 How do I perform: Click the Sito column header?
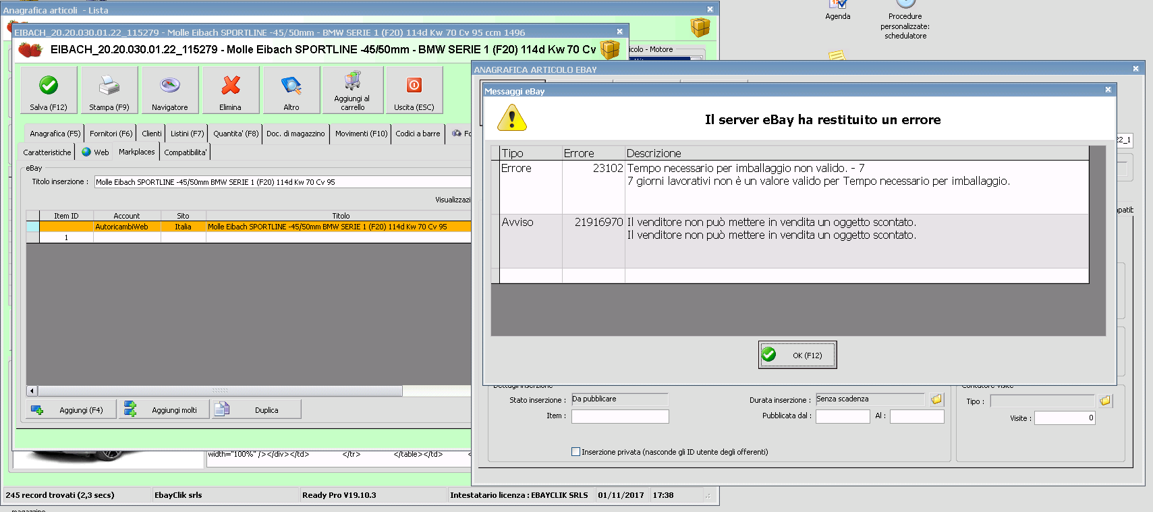[183, 216]
